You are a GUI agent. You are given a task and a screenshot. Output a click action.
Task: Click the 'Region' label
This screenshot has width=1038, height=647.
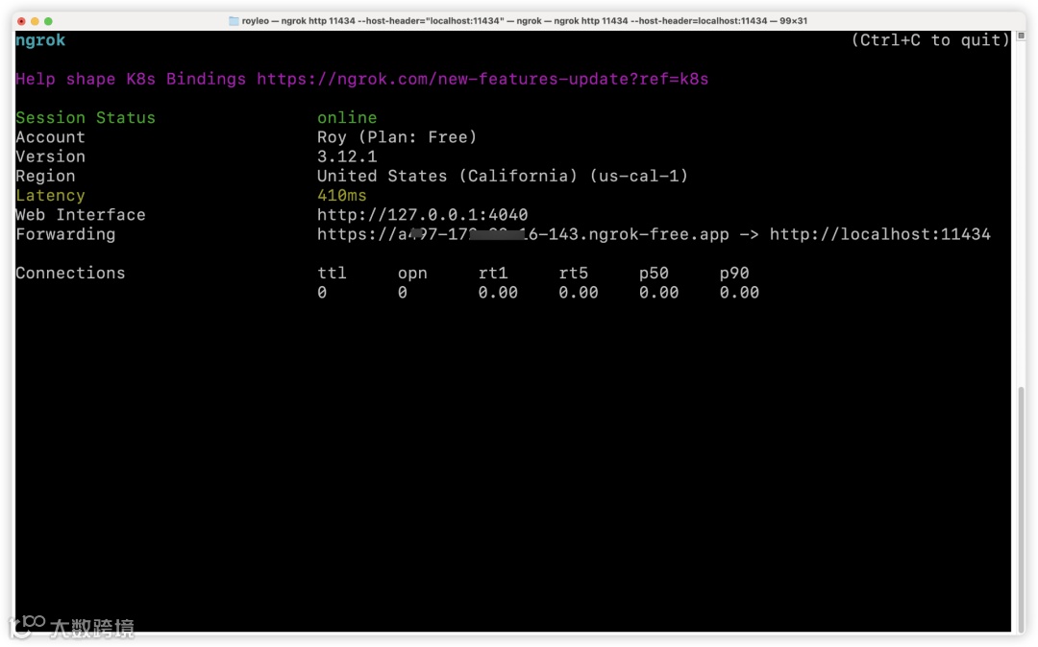(x=46, y=177)
